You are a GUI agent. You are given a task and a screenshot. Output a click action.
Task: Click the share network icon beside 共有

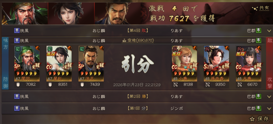[x=255, y=8]
